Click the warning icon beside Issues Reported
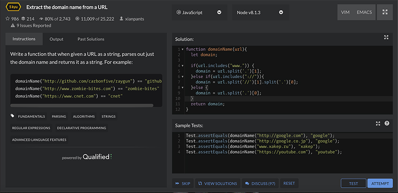Viewport: 398px width, 193px height. [x=13, y=25]
